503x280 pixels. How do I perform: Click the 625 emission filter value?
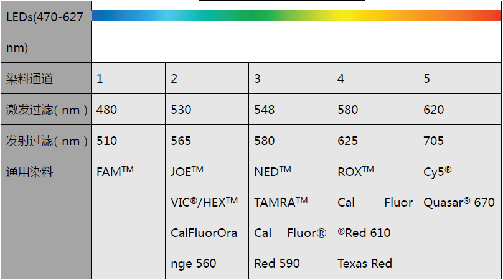[348, 141]
